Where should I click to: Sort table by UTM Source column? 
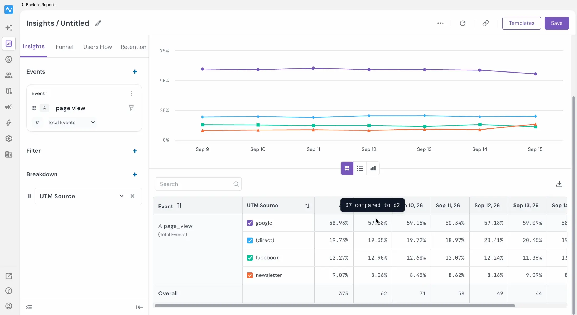pyautogui.click(x=307, y=206)
